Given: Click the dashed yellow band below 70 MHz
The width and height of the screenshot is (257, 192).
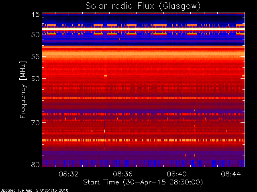Looking at the screenshot, I should coord(143,140).
